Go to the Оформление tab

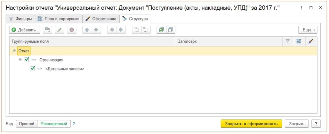click(x=101, y=19)
